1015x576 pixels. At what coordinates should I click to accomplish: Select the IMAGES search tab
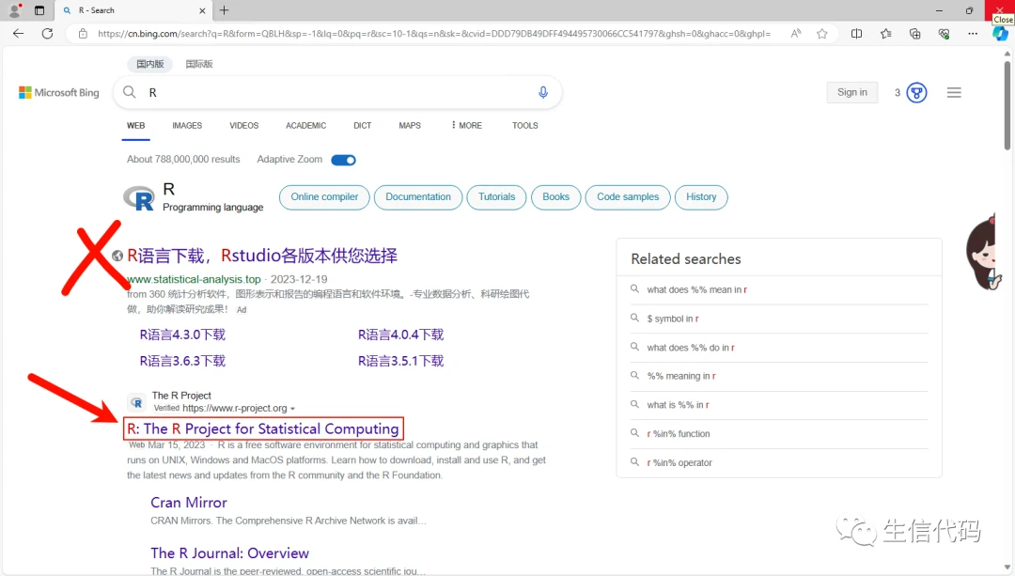point(187,126)
